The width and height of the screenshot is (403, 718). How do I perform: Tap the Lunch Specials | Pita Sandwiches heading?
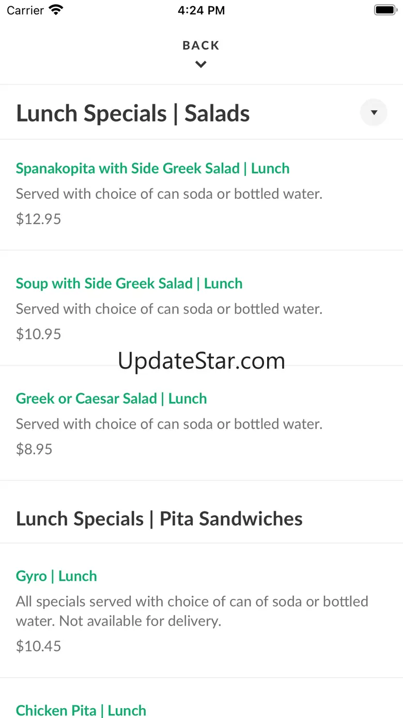(x=159, y=519)
